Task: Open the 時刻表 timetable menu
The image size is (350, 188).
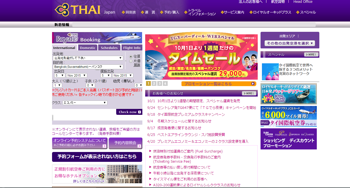Action: tap(129, 12)
